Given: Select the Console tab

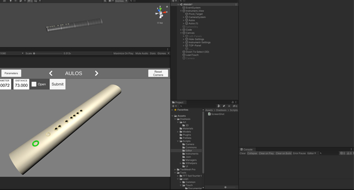Looking at the screenshot, I should [x=246, y=149].
